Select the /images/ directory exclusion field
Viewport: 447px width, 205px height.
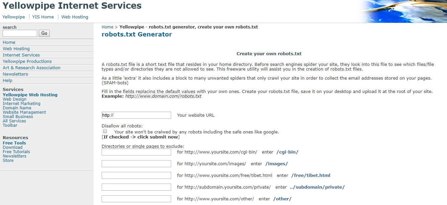tap(136, 164)
